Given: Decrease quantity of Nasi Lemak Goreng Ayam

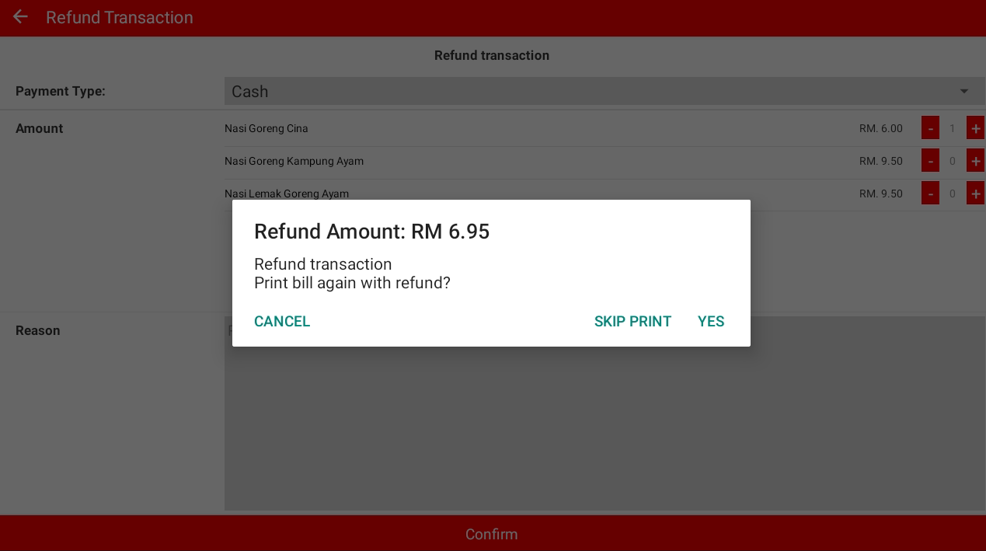Looking at the screenshot, I should pos(930,193).
